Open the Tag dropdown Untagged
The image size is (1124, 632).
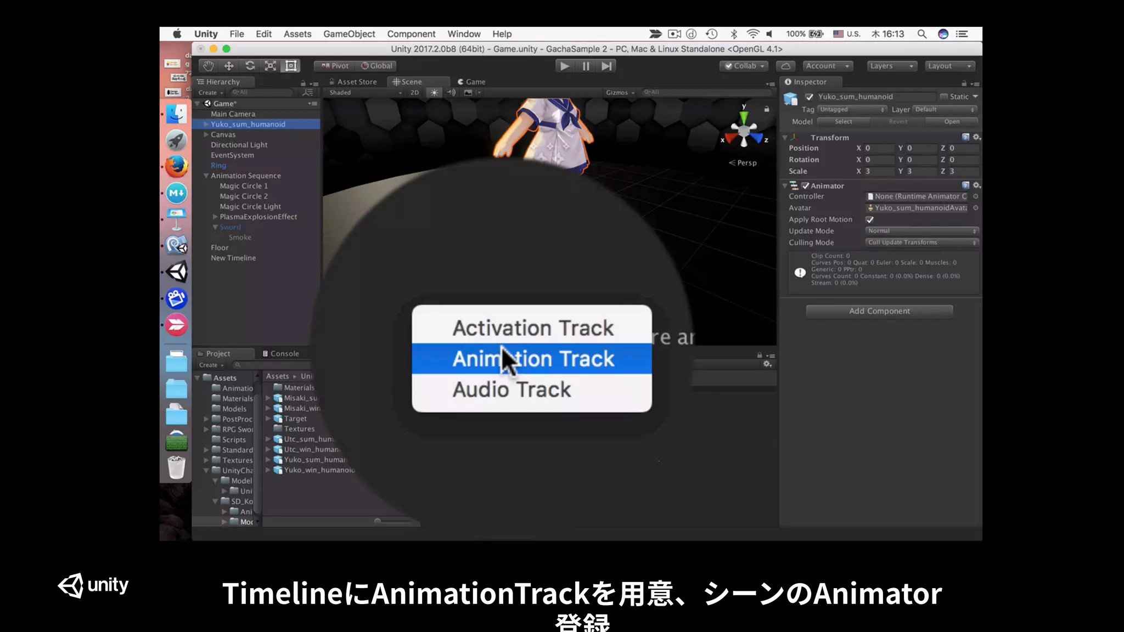click(852, 110)
